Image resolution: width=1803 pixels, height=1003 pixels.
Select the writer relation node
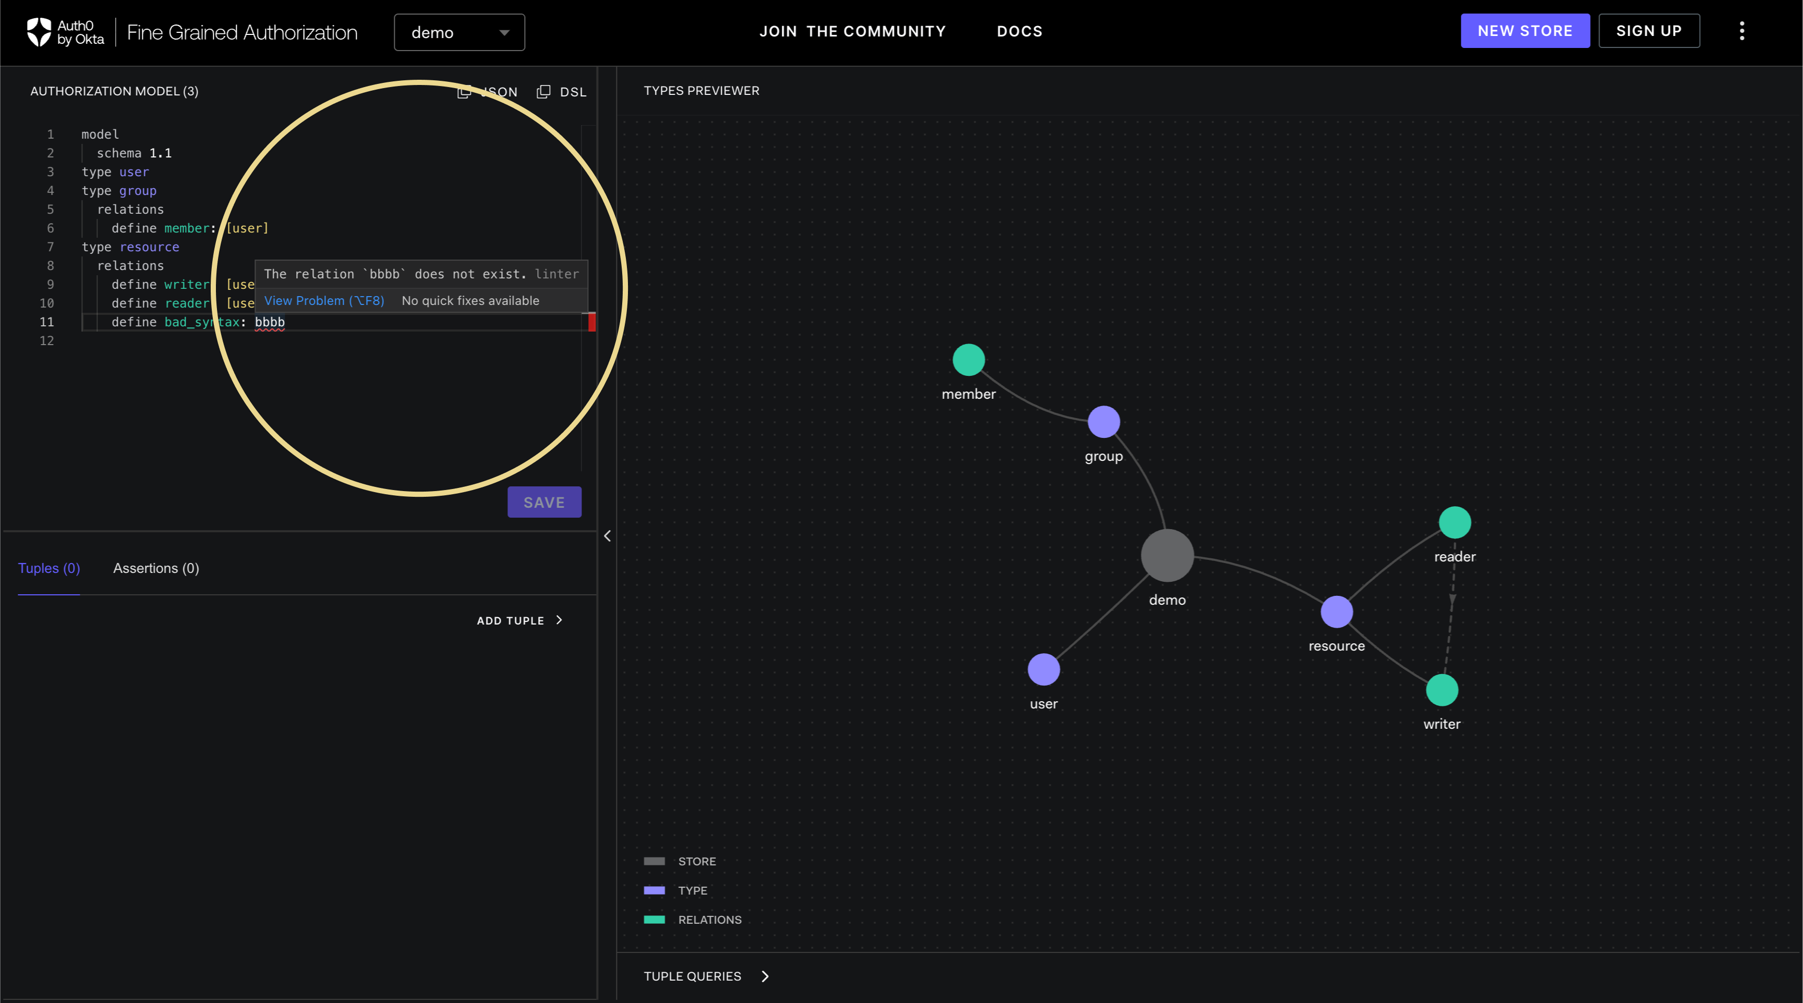1442,690
